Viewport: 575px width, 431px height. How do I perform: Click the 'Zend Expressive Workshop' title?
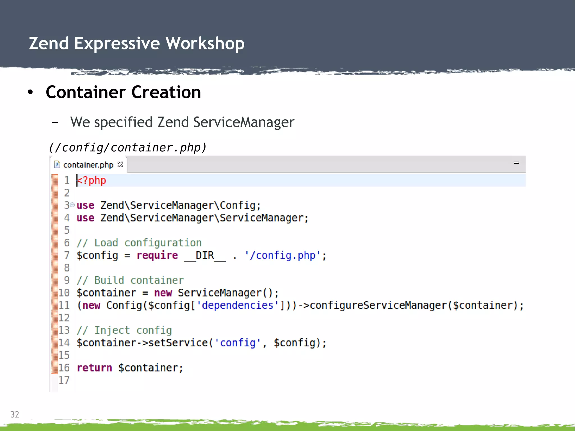coord(137,44)
